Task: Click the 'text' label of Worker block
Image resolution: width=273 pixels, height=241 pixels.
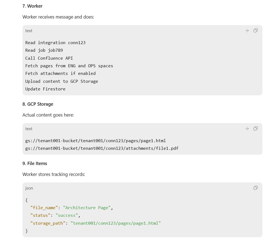Action: point(29,31)
